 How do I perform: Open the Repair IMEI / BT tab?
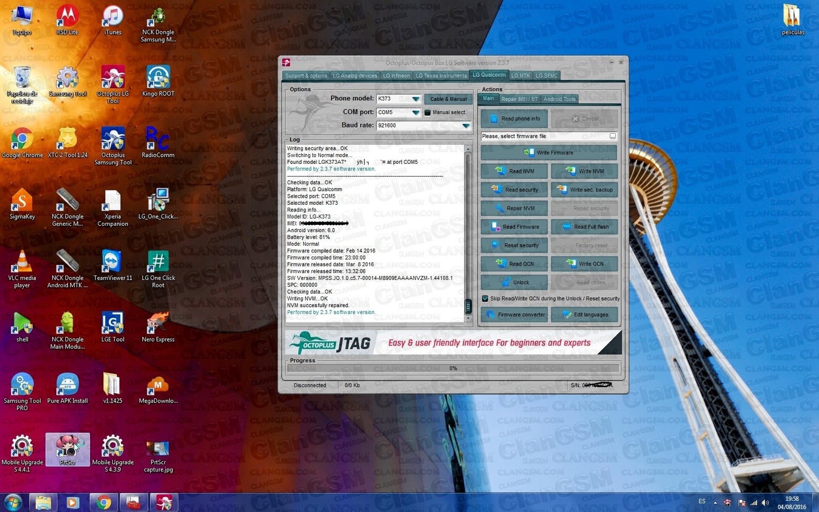[x=519, y=99]
